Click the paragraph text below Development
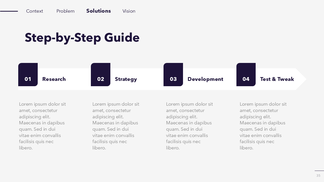 coord(189,126)
